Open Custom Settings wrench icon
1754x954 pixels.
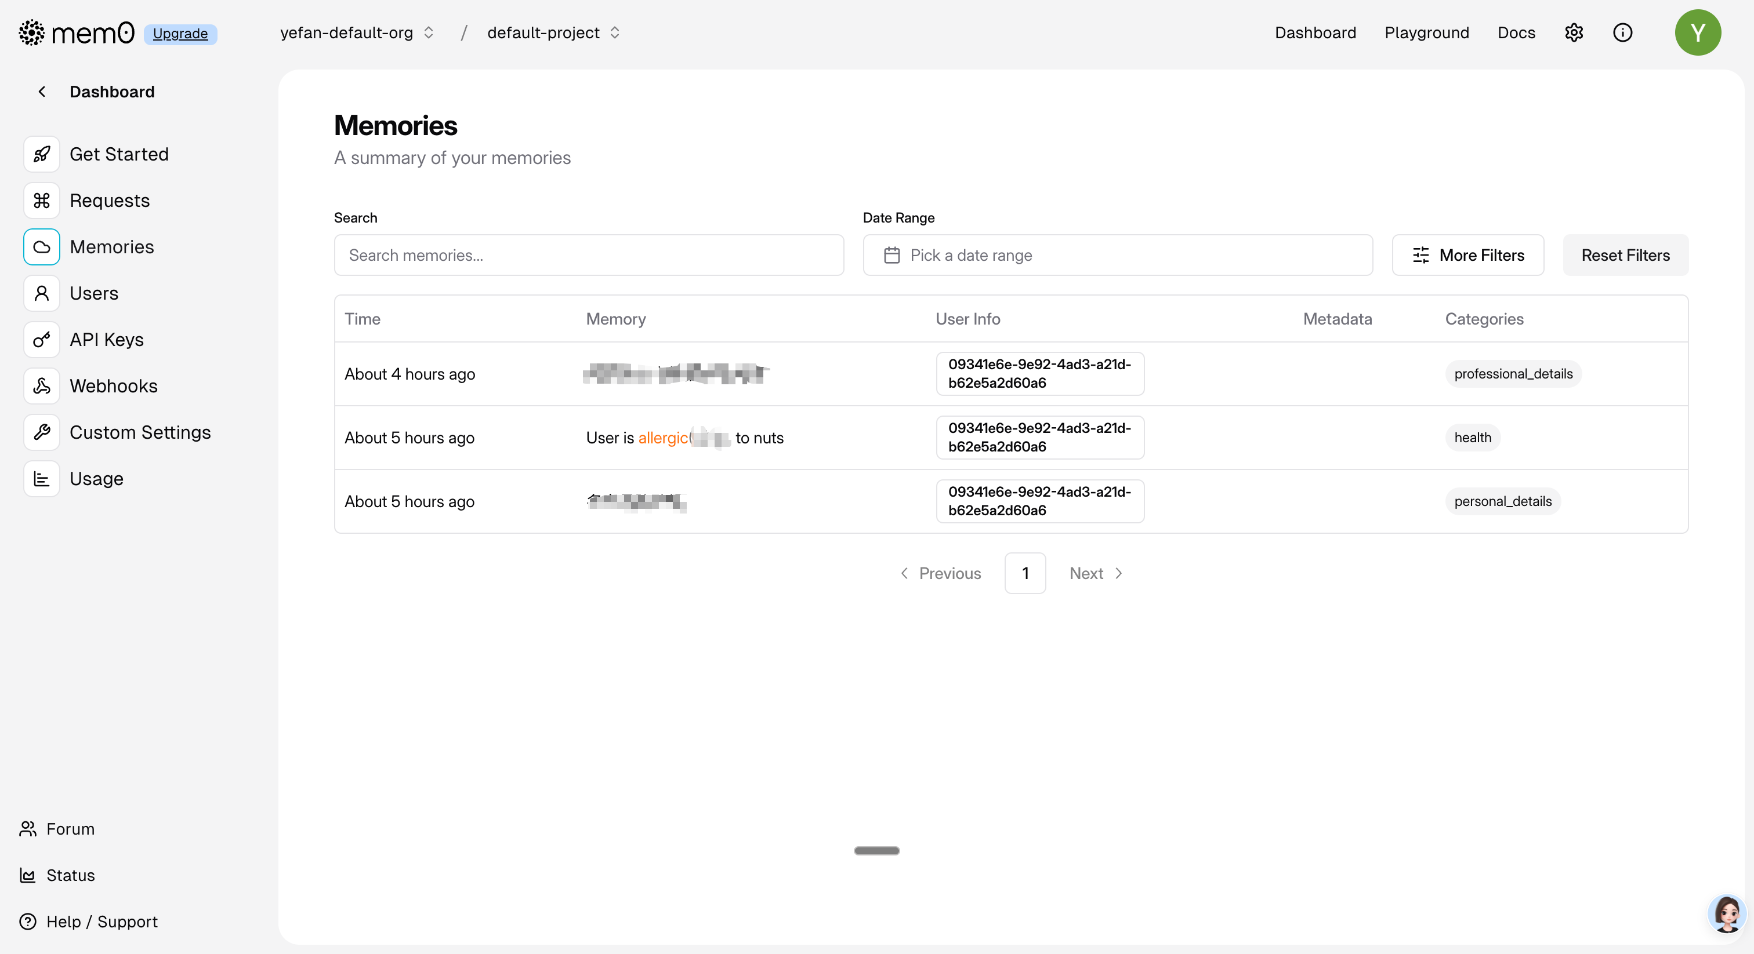coord(42,432)
